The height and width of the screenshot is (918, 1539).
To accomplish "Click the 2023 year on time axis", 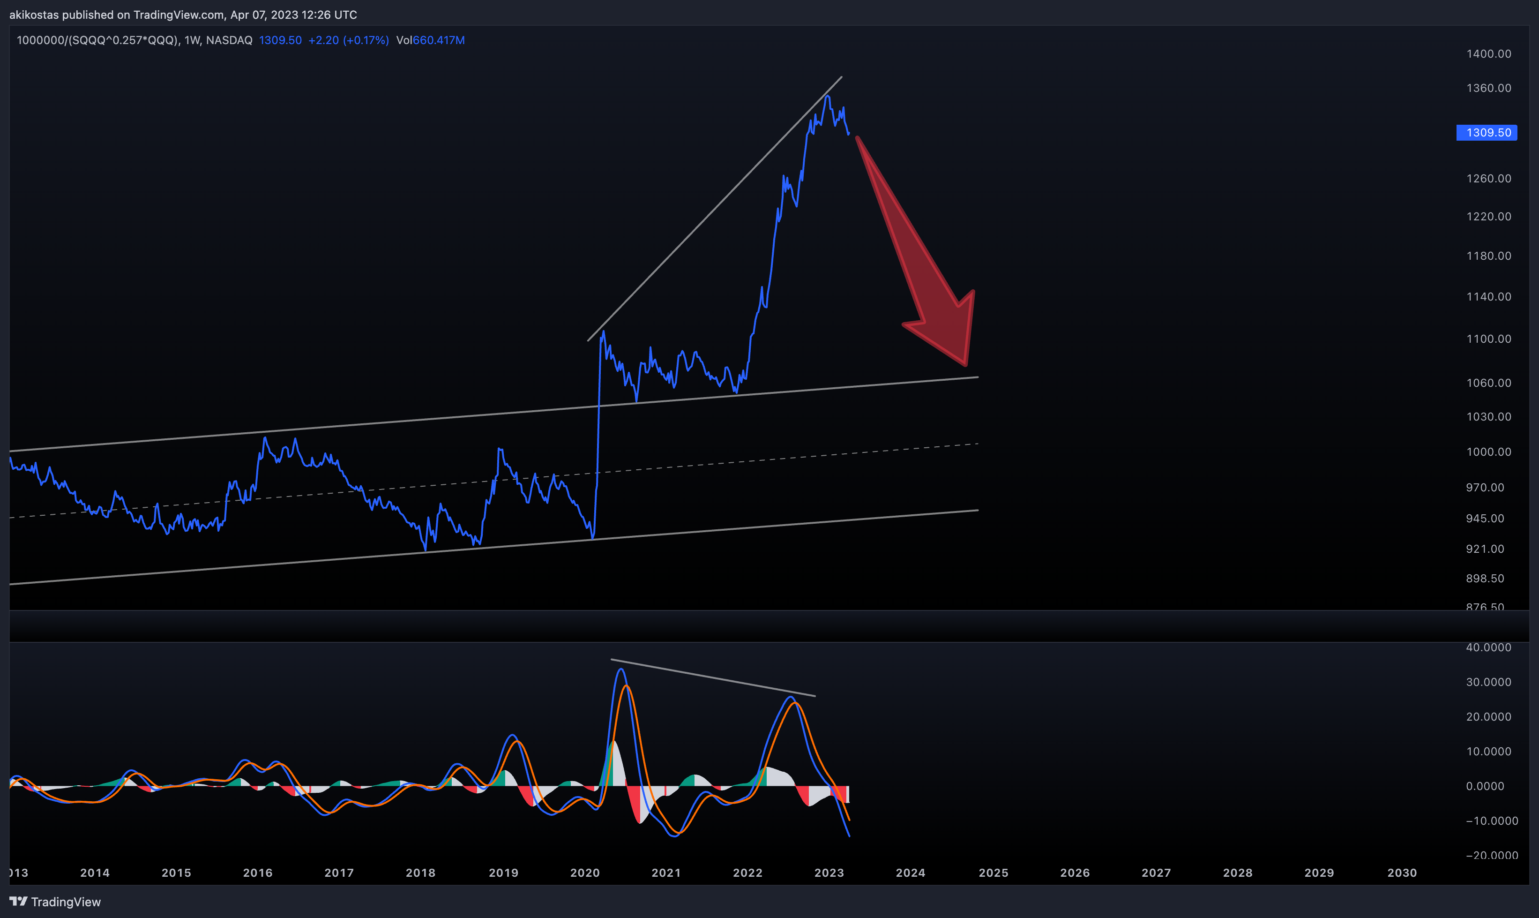I will pos(829,873).
